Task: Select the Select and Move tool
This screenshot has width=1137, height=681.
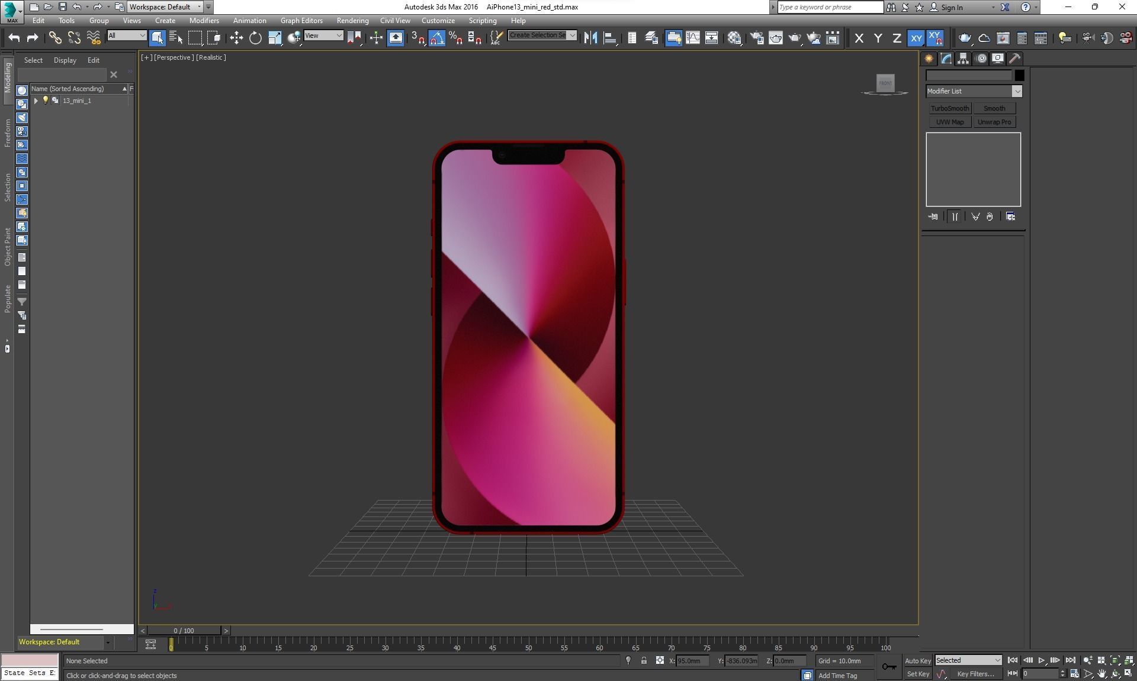Action: (236, 38)
